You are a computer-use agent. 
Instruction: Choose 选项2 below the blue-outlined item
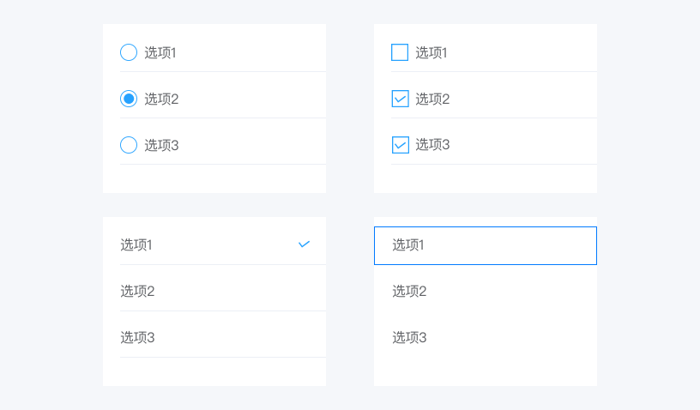(486, 291)
